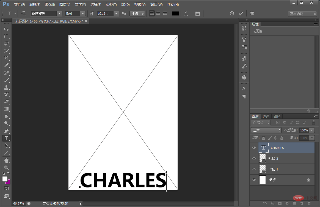Screen dimensions: 320x207
Task: Select the Eyedropper tool
Action: [6, 65]
